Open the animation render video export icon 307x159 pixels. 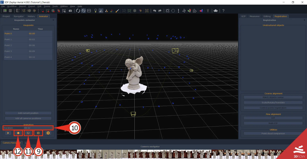(x=38, y=133)
